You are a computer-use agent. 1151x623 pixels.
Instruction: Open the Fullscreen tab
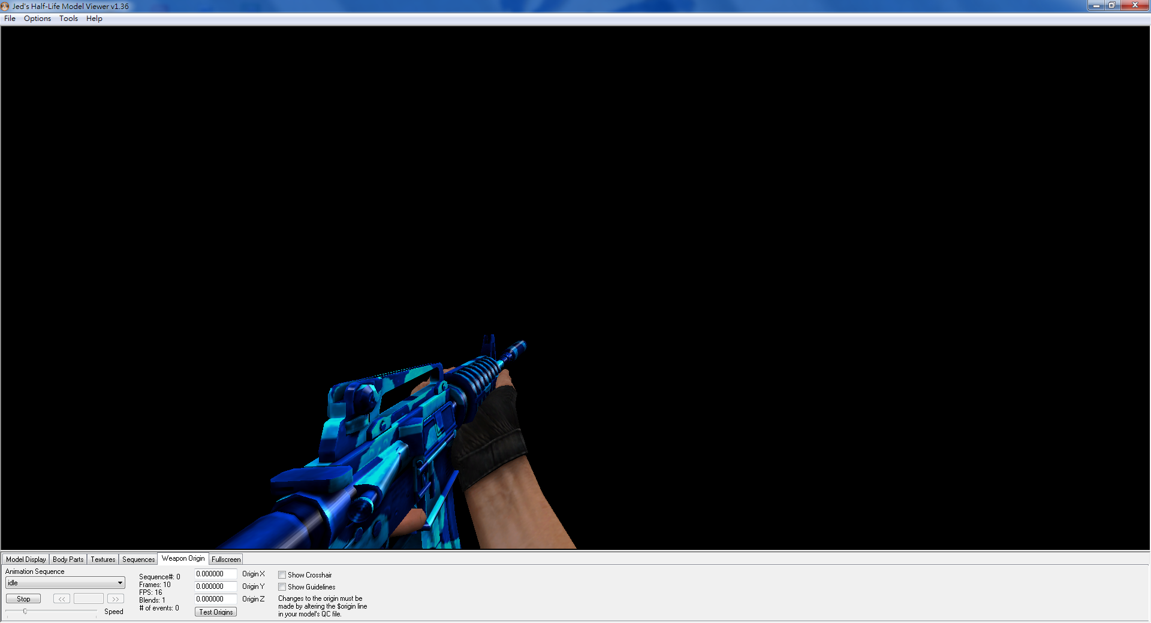[x=226, y=560]
